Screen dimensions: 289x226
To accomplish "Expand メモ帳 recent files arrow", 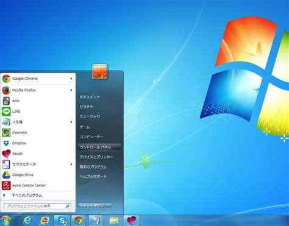I will [71, 122].
